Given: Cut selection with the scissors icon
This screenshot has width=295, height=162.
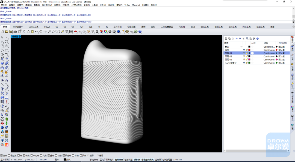Looking at the screenshot, I should [24, 32].
